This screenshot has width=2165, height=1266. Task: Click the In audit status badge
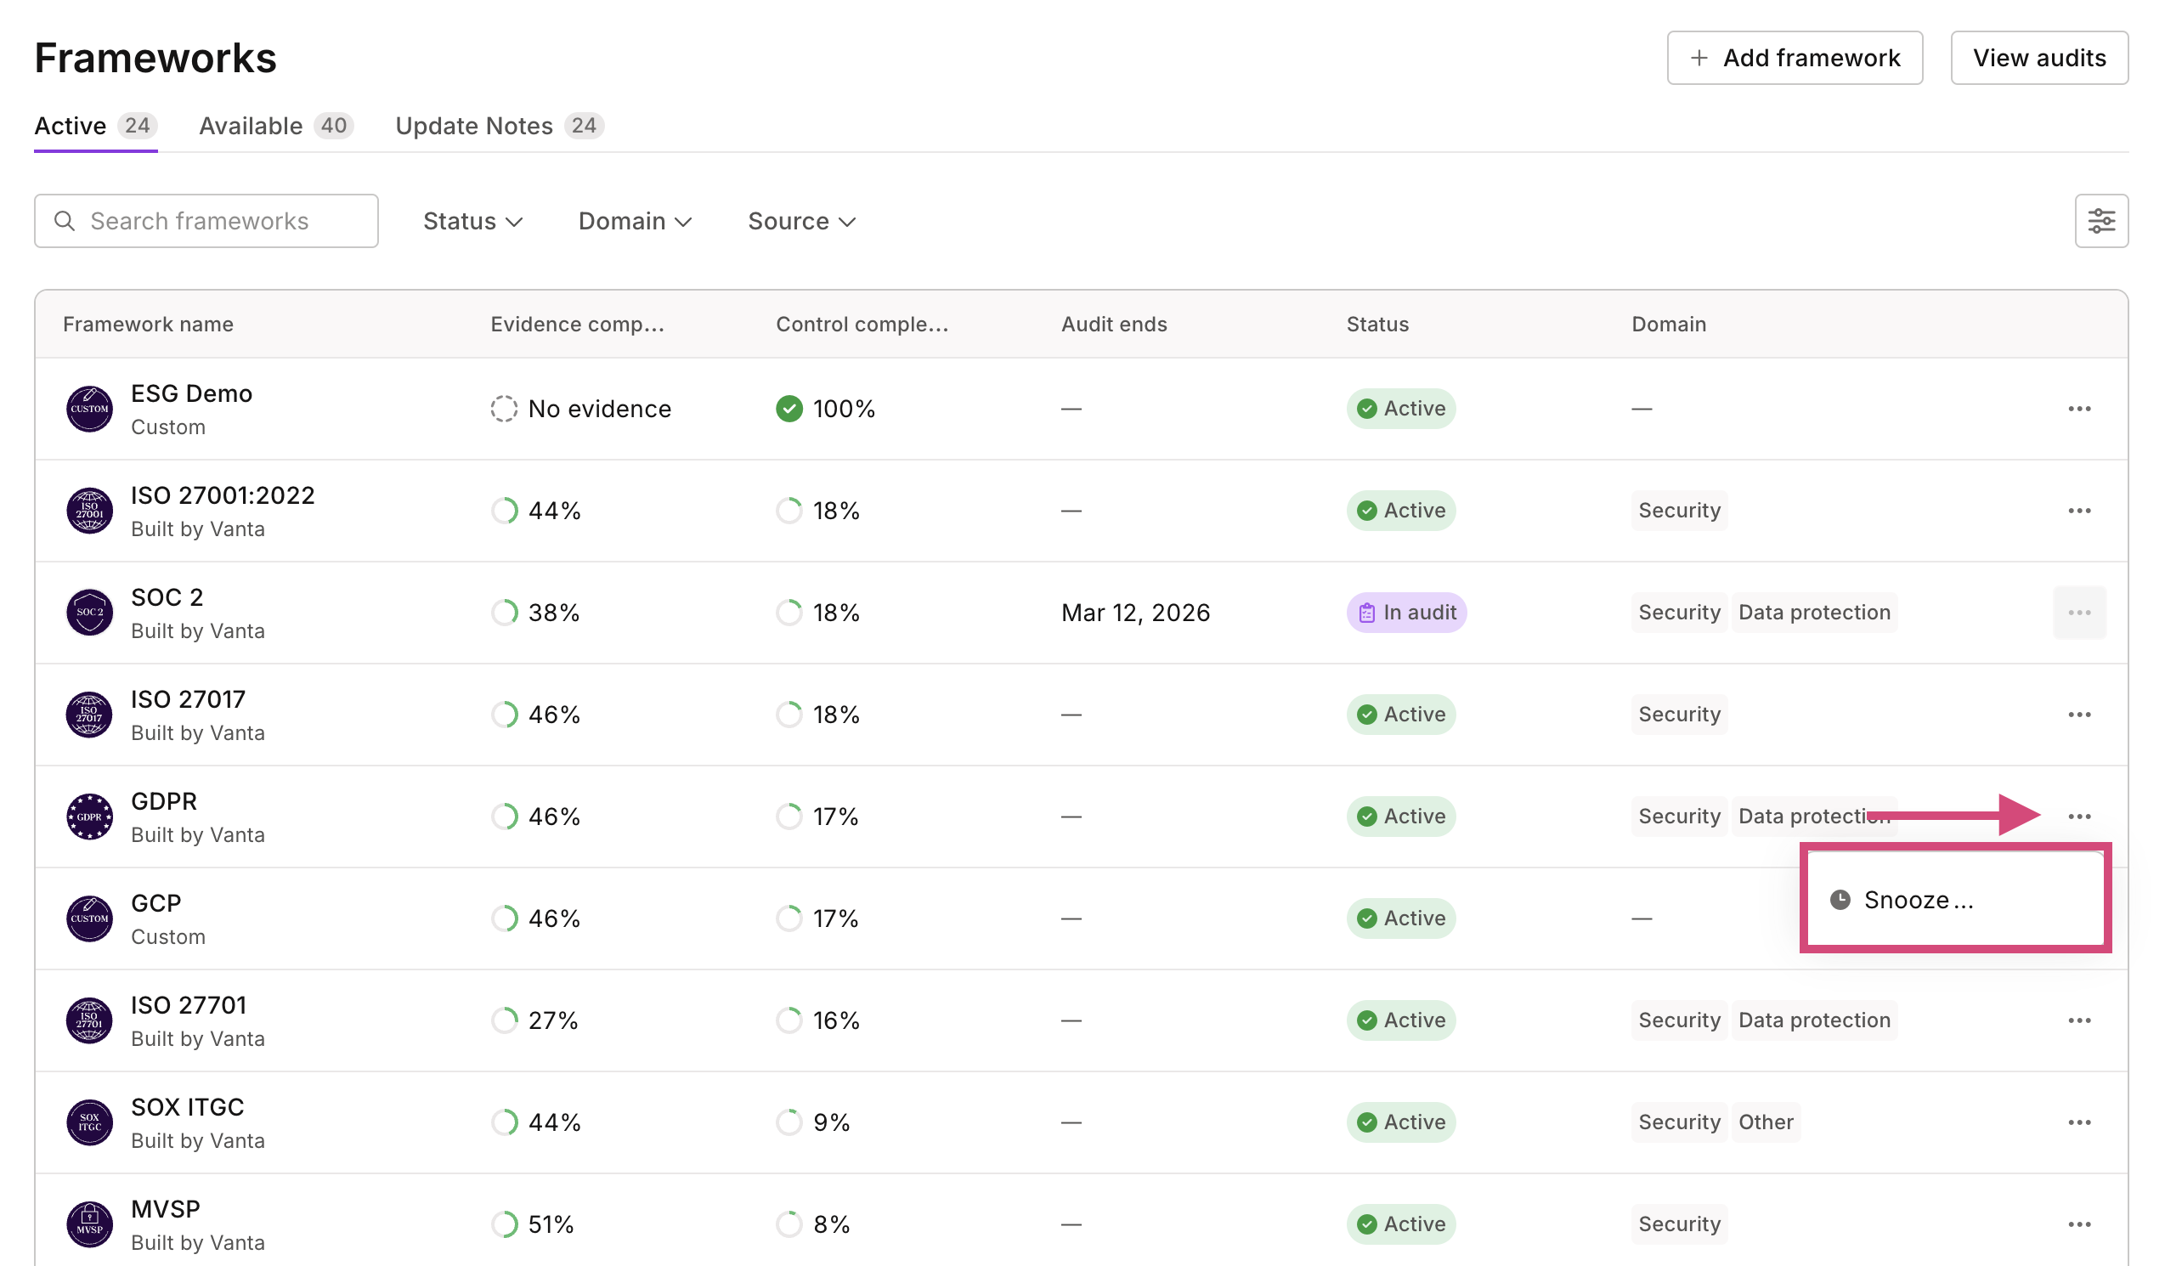click(x=1406, y=613)
